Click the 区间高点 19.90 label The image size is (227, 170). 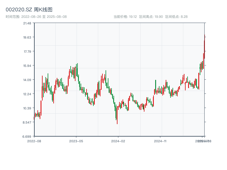click(151, 17)
